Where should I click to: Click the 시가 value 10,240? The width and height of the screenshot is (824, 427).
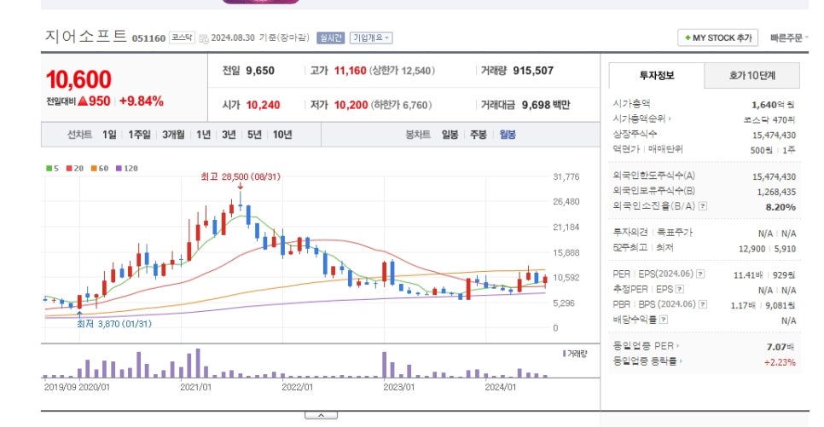click(x=263, y=105)
